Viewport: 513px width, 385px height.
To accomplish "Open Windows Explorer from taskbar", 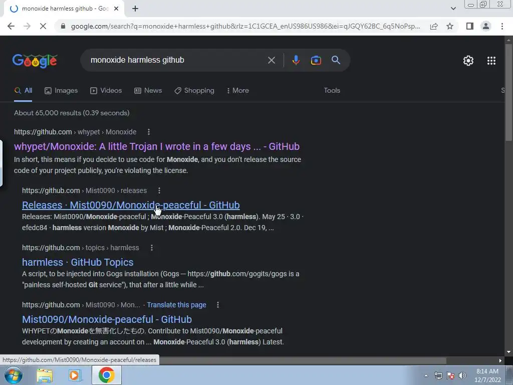I will [45, 375].
